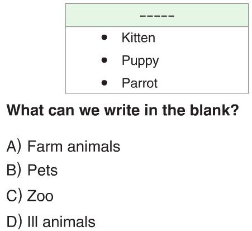Select answer option Farm animals
This screenshot has height=231, width=252.
63,147
